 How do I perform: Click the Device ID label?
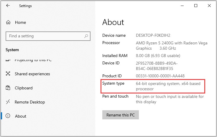[111, 63]
